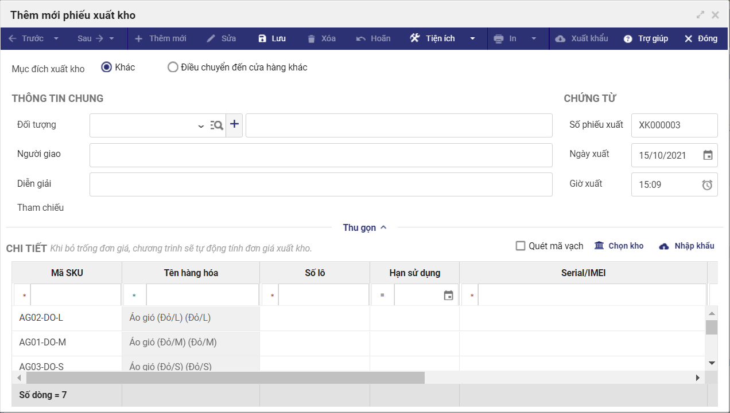Click the Nhập khẩu import icon button

(664, 246)
